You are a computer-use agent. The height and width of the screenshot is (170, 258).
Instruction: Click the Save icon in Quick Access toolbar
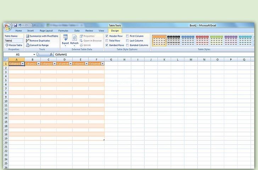[16, 25]
